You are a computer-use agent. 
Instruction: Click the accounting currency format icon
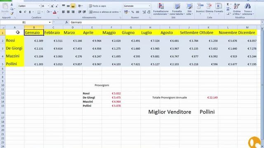click(x=125, y=12)
